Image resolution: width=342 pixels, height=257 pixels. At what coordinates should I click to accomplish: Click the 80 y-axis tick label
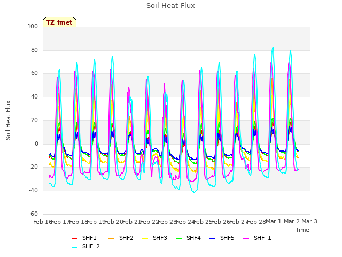click(x=34, y=50)
